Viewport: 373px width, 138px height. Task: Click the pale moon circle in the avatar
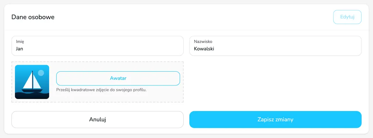[x=41, y=73]
